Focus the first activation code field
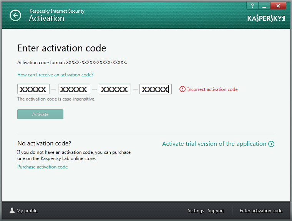292x221 pixels. [x=33, y=89]
